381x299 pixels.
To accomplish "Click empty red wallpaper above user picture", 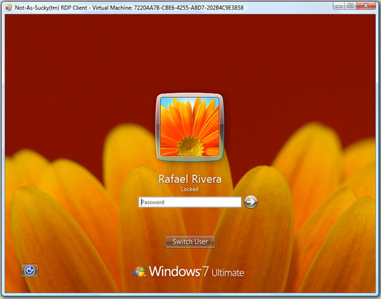I will [190, 54].
